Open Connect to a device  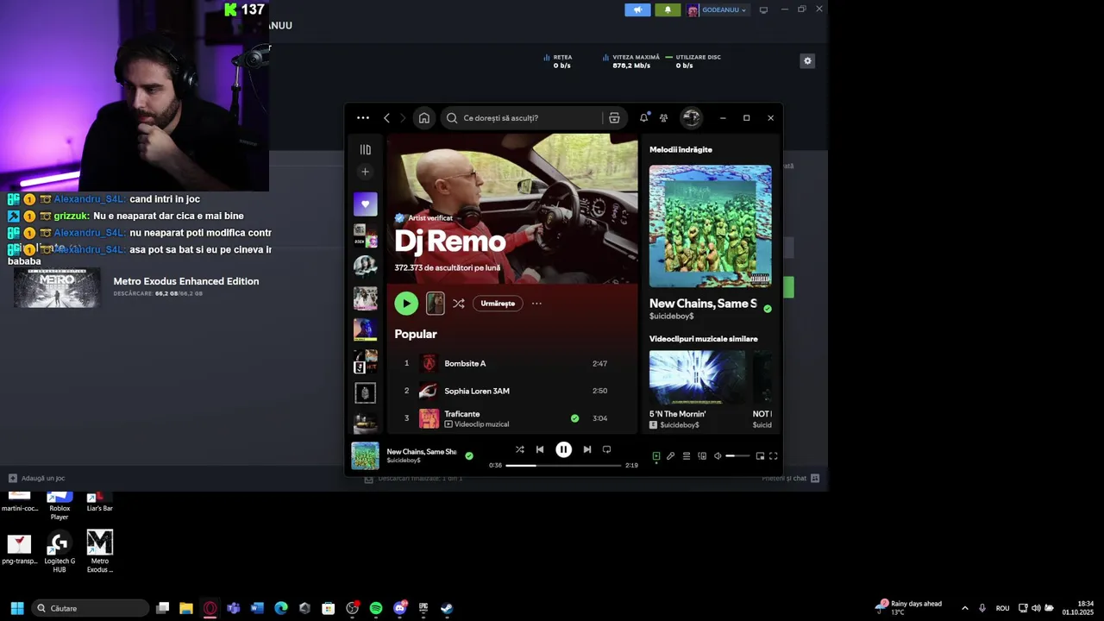(702, 456)
